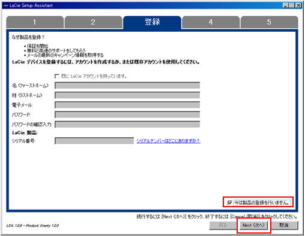Minimize the LaCie Setup Assistant window
Viewport: 305px width, 236px height.
285,5
